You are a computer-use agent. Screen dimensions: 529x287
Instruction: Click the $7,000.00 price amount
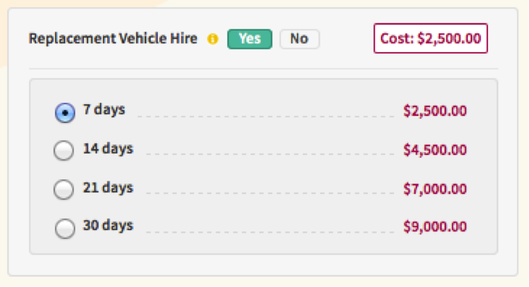point(435,188)
